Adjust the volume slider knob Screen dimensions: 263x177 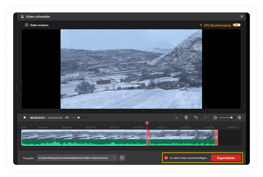pyautogui.click(x=79, y=118)
